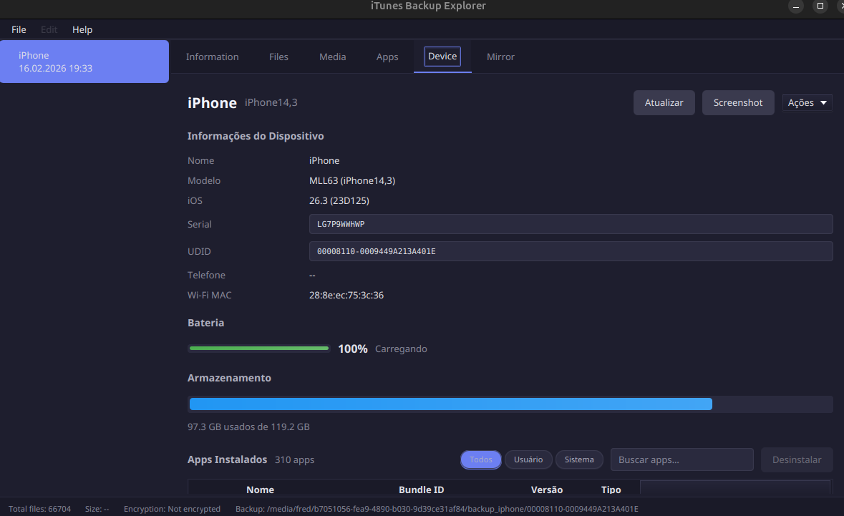The image size is (844, 516).
Task: Maximize the iTunes Backup Explorer window
Action: point(820,6)
